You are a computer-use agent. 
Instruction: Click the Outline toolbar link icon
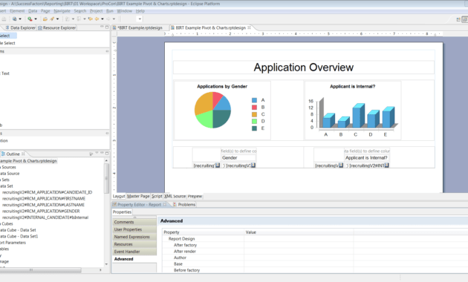[x=91, y=154]
